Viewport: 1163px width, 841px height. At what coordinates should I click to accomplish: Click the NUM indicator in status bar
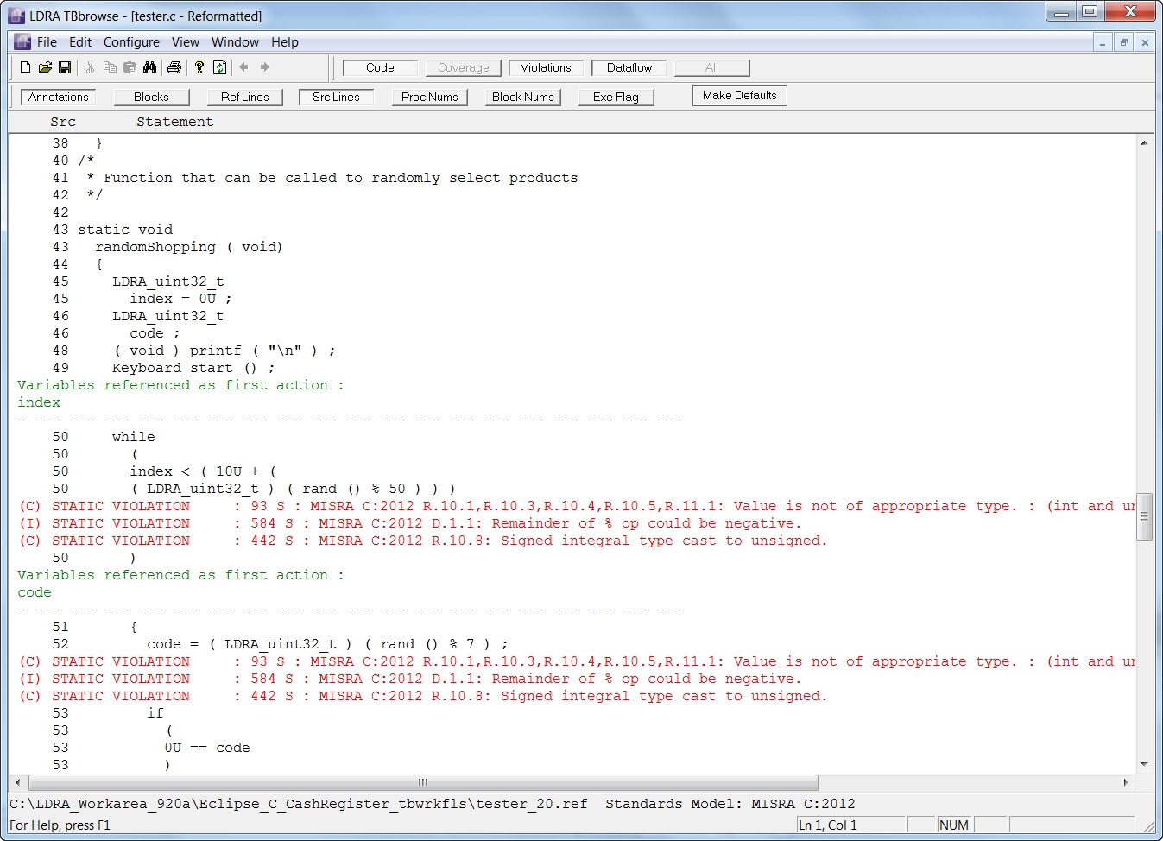click(953, 825)
